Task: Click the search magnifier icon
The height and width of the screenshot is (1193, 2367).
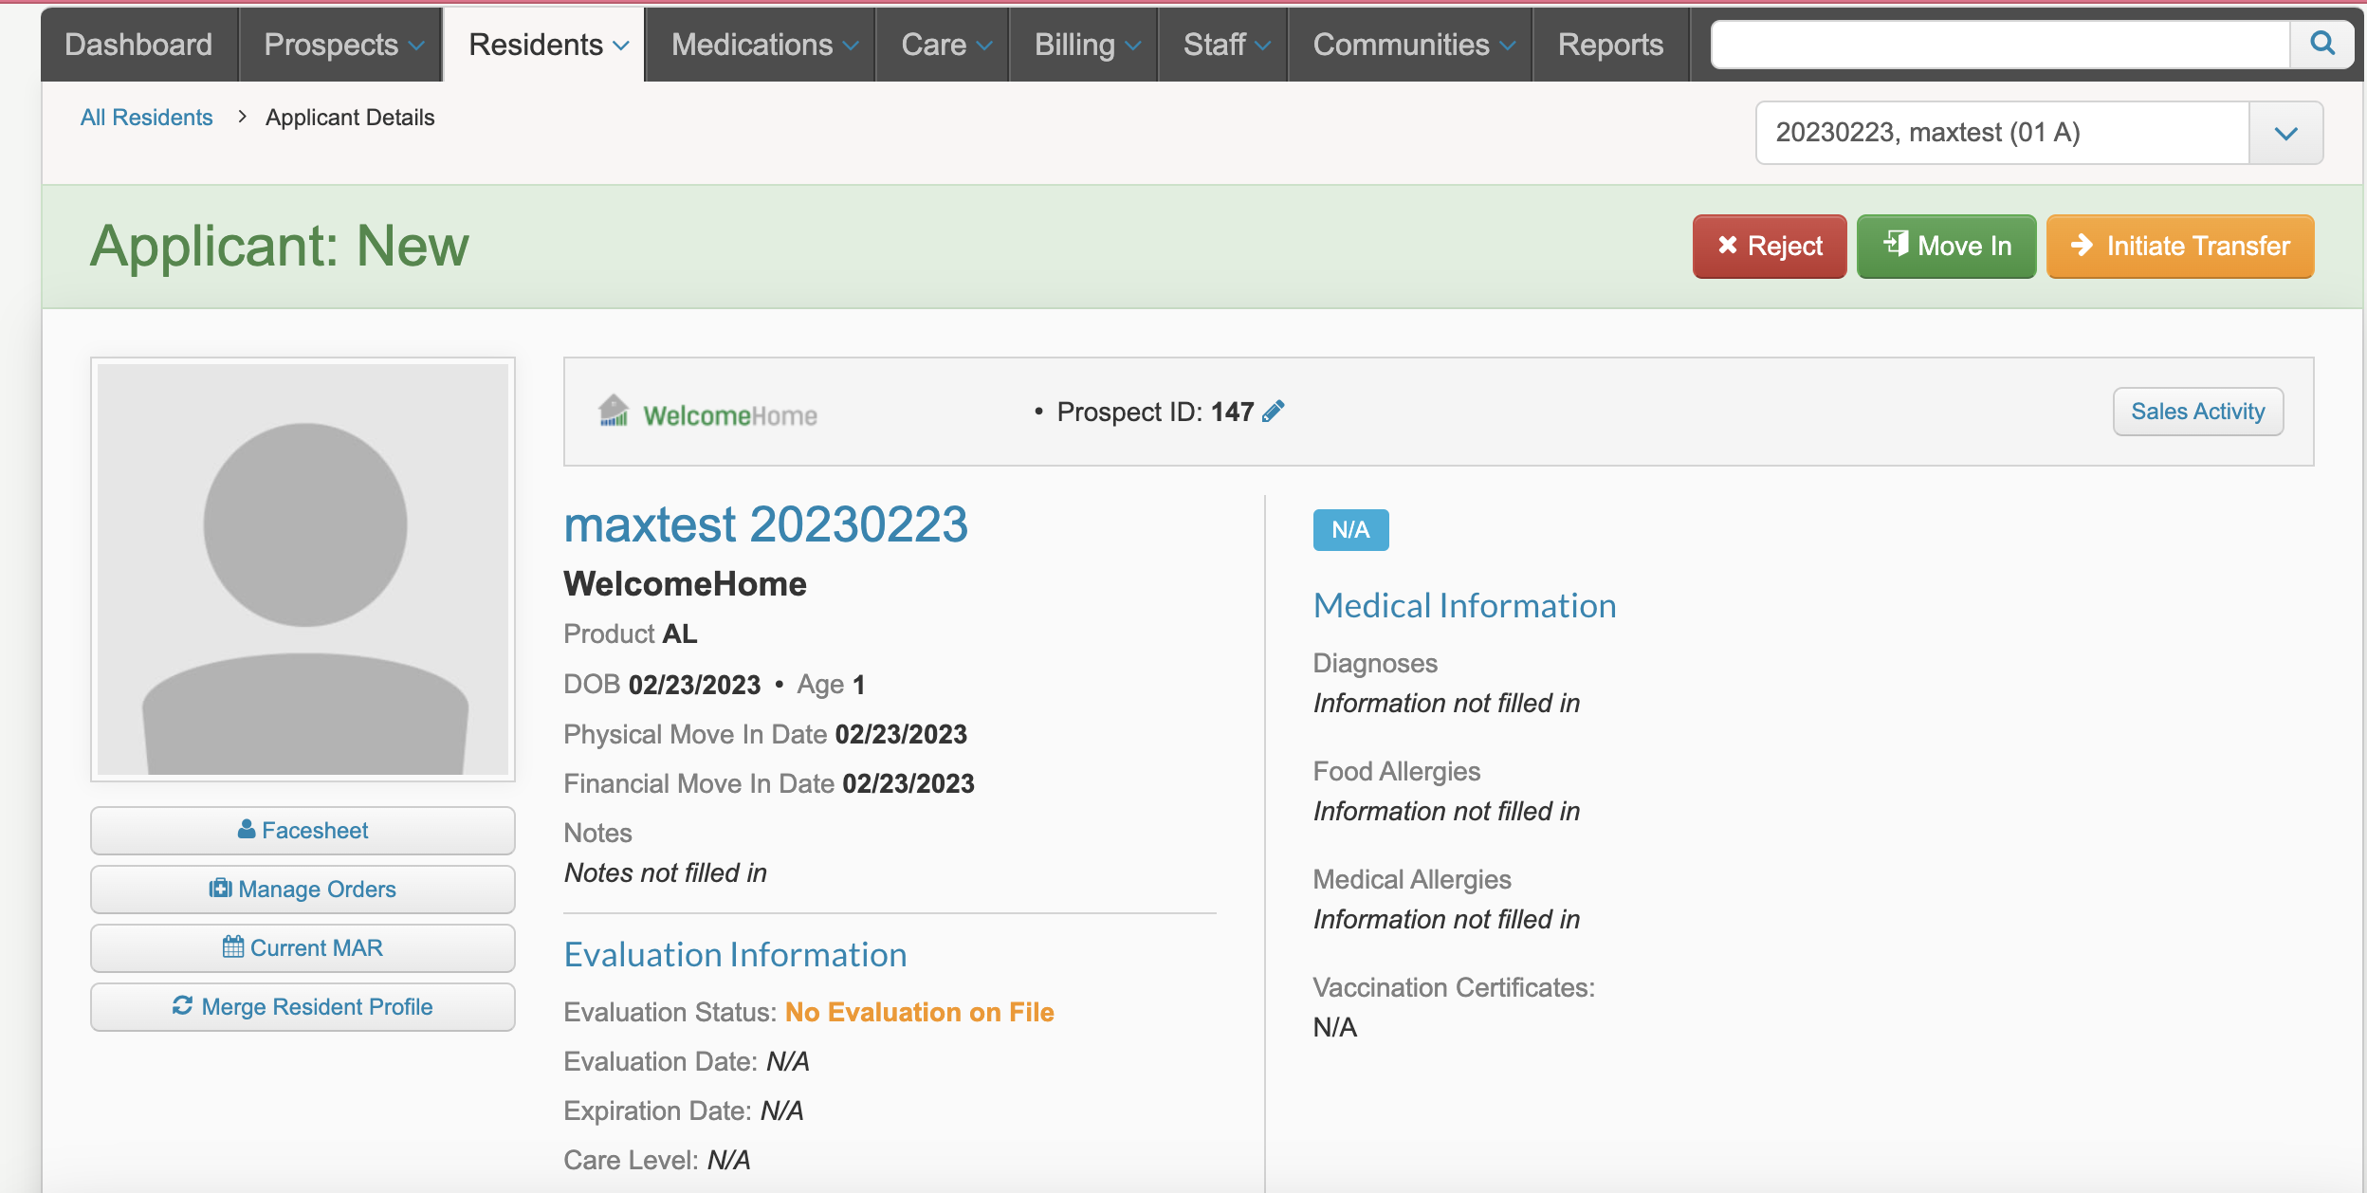Action: (2321, 44)
